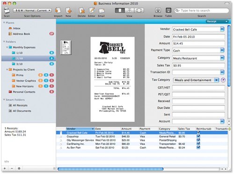Open All Receipts smart folder
Viewport: 234px width, 174px height.
[20, 105]
